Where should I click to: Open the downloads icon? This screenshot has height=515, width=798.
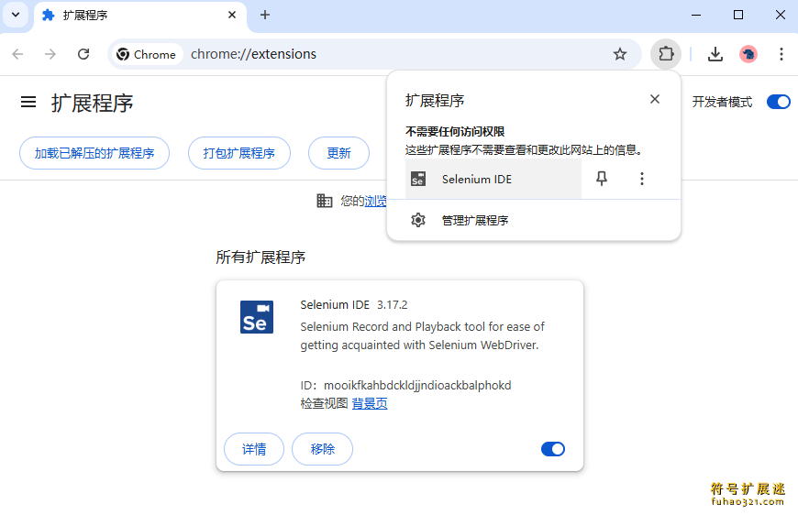pyautogui.click(x=715, y=54)
